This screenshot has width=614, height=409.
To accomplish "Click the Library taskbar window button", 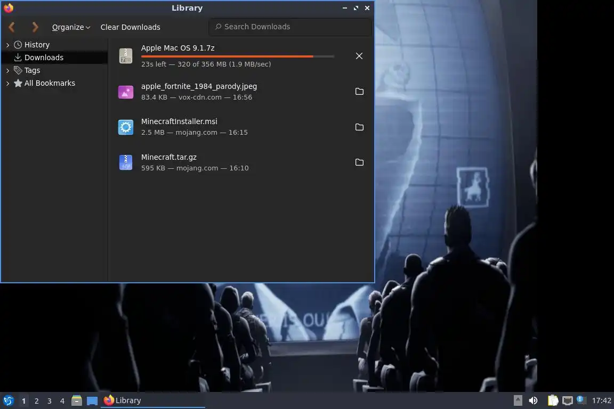I will [x=153, y=400].
